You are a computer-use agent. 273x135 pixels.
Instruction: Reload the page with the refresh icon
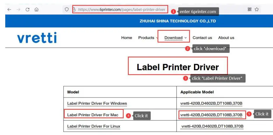[x=27, y=10]
